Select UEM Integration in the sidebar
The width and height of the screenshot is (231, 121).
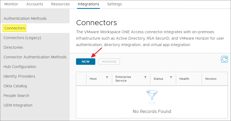[x=18, y=105]
